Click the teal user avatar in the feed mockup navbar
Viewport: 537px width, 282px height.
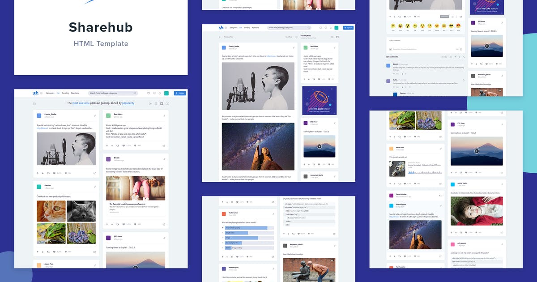tap(166, 93)
